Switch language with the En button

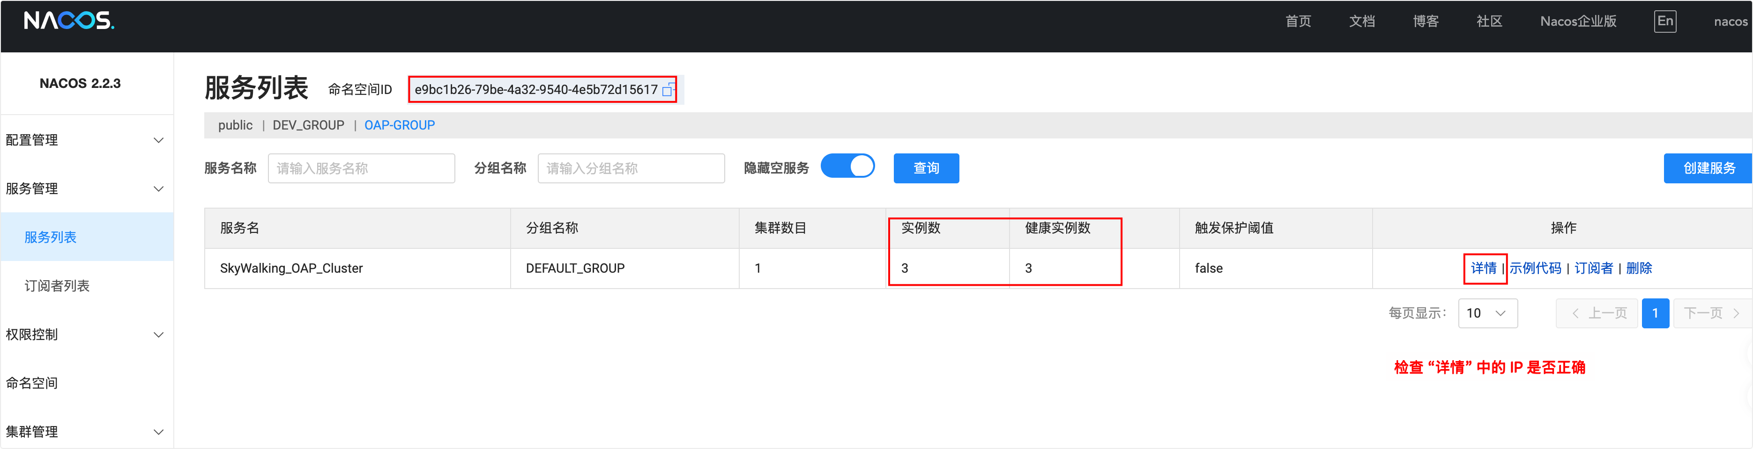point(1664,21)
